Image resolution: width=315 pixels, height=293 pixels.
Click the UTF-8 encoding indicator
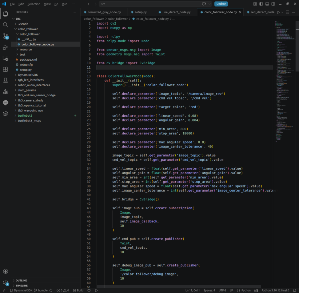pyautogui.click(x=222, y=291)
